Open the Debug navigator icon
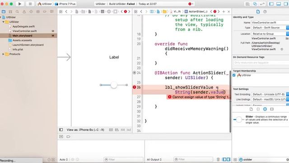This screenshot has height=163, width=289. pos(38,11)
